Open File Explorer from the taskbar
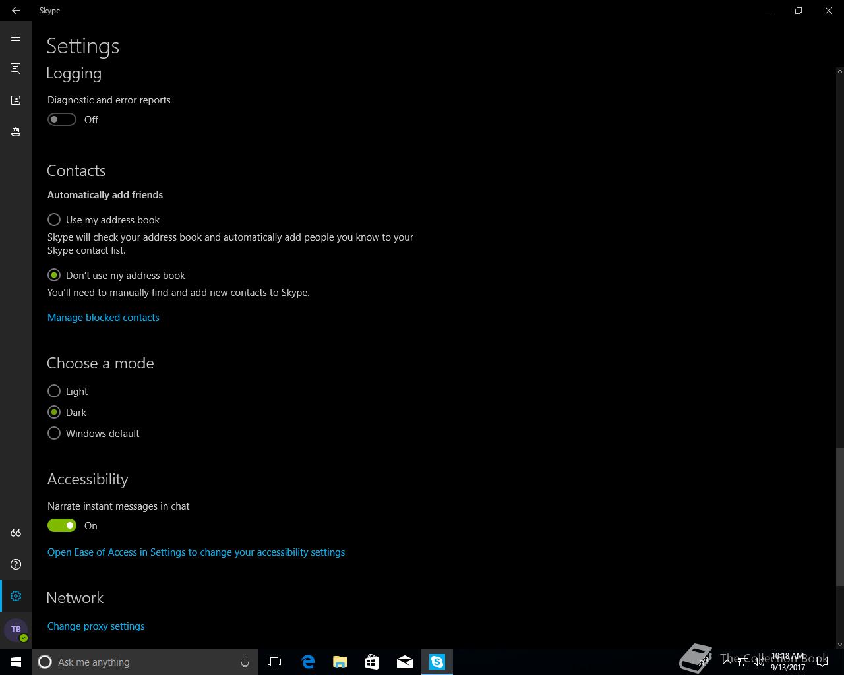 (x=340, y=662)
